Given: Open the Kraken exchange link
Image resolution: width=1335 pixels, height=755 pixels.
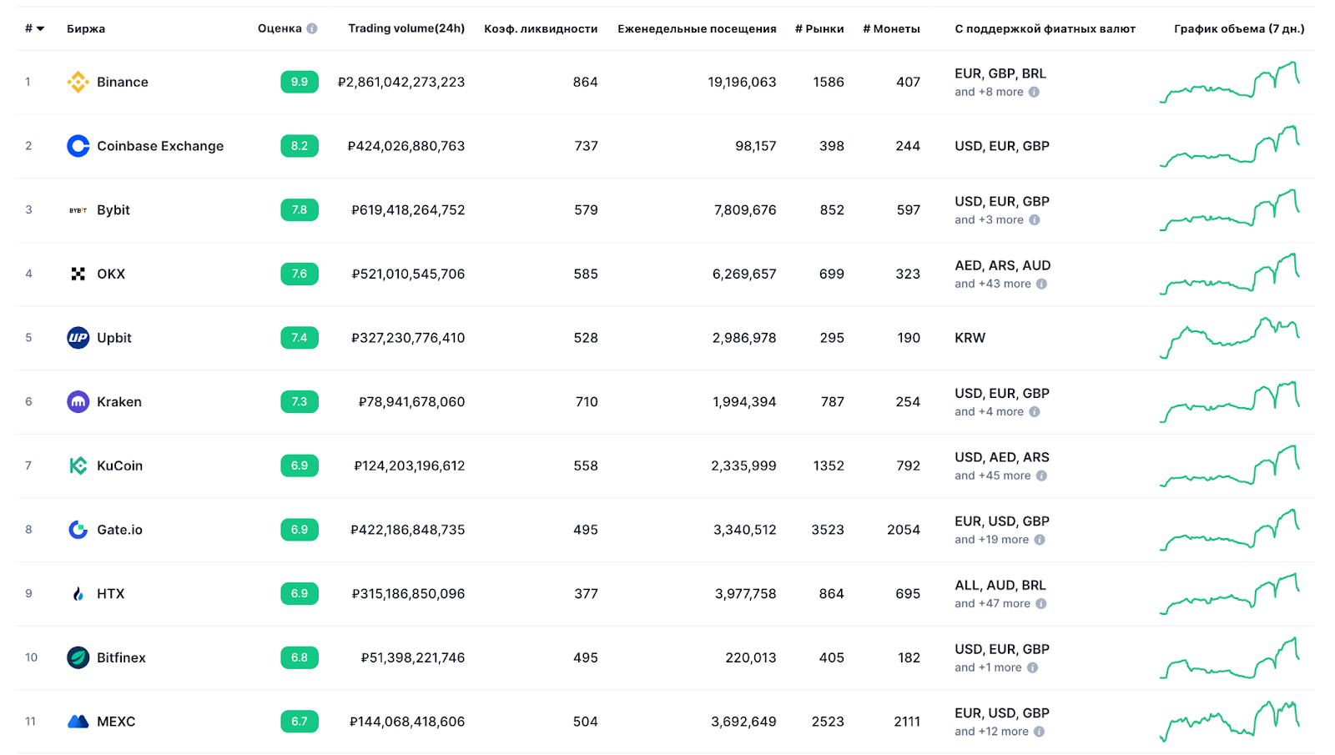Looking at the screenshot, I should pyautogui.click(x=119, y=402).
